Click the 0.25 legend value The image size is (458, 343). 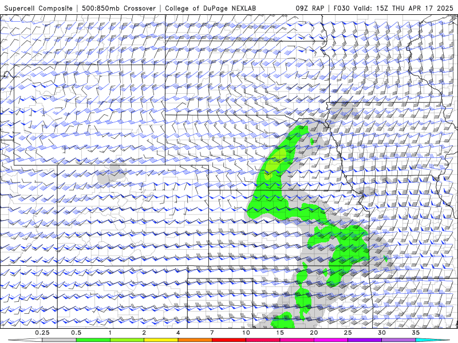point(42,333)
